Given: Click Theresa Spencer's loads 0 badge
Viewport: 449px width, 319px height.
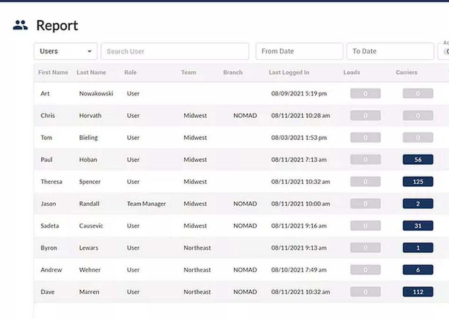Looking at the screenshot, I should (365, 182).
